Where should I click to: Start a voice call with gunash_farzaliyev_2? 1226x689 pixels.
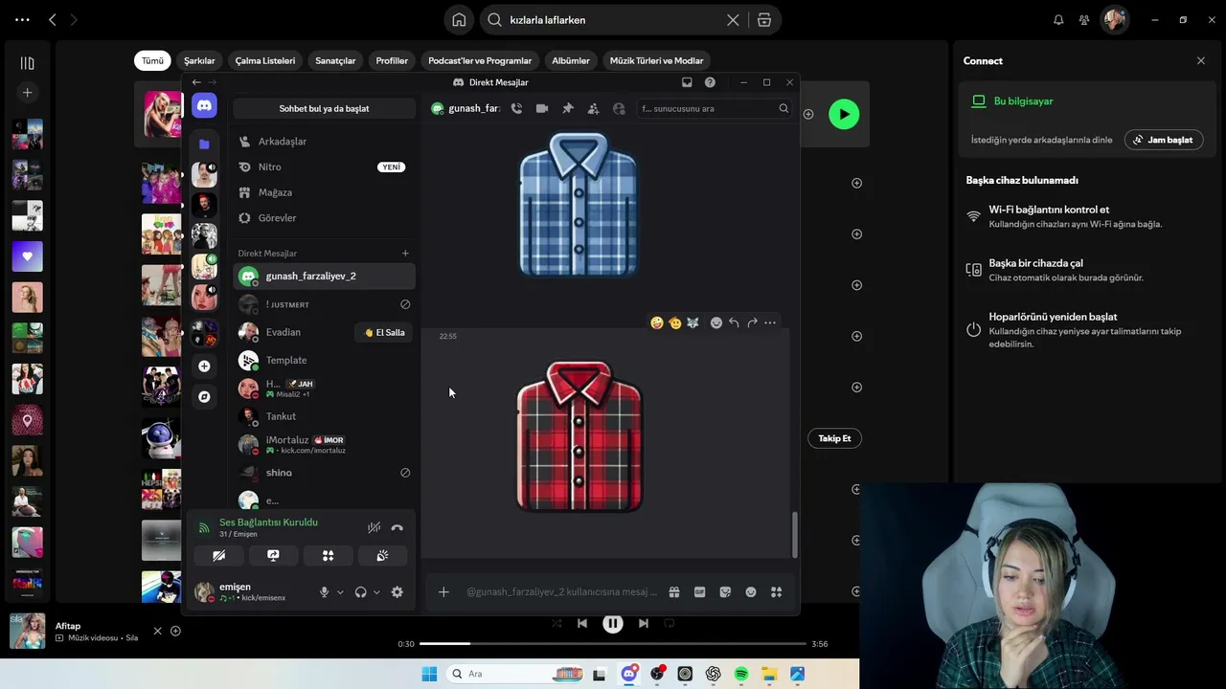click(516, 109)
